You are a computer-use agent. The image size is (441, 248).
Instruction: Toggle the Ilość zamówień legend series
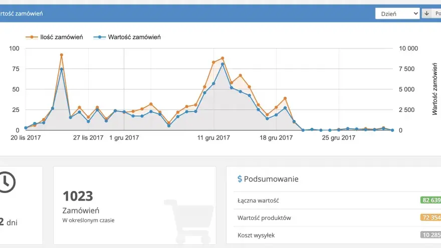click(54, 37)
